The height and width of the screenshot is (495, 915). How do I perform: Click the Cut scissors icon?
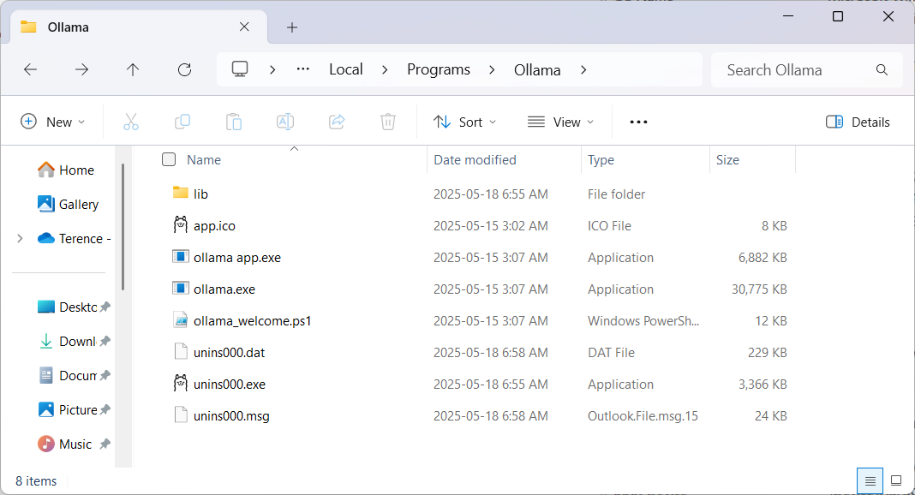pos(131,122)
